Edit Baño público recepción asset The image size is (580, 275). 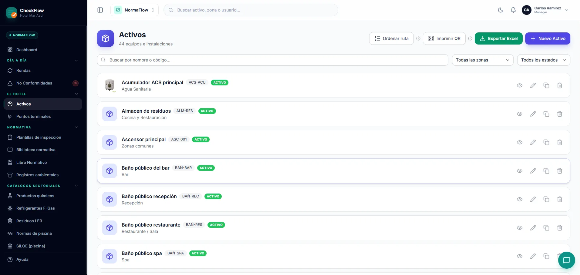pyautogui.click(x=533, y=199)
